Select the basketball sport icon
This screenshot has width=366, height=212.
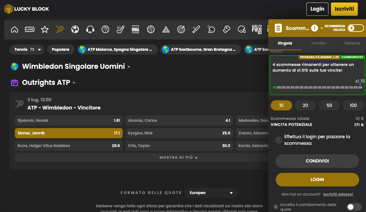pyautogui.click(x=105, y=30)
